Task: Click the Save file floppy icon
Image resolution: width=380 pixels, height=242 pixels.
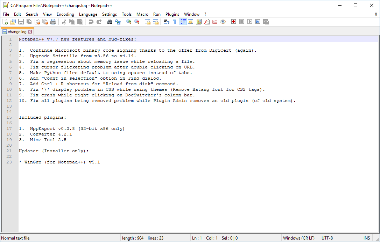Action: [x=21, y=22]
